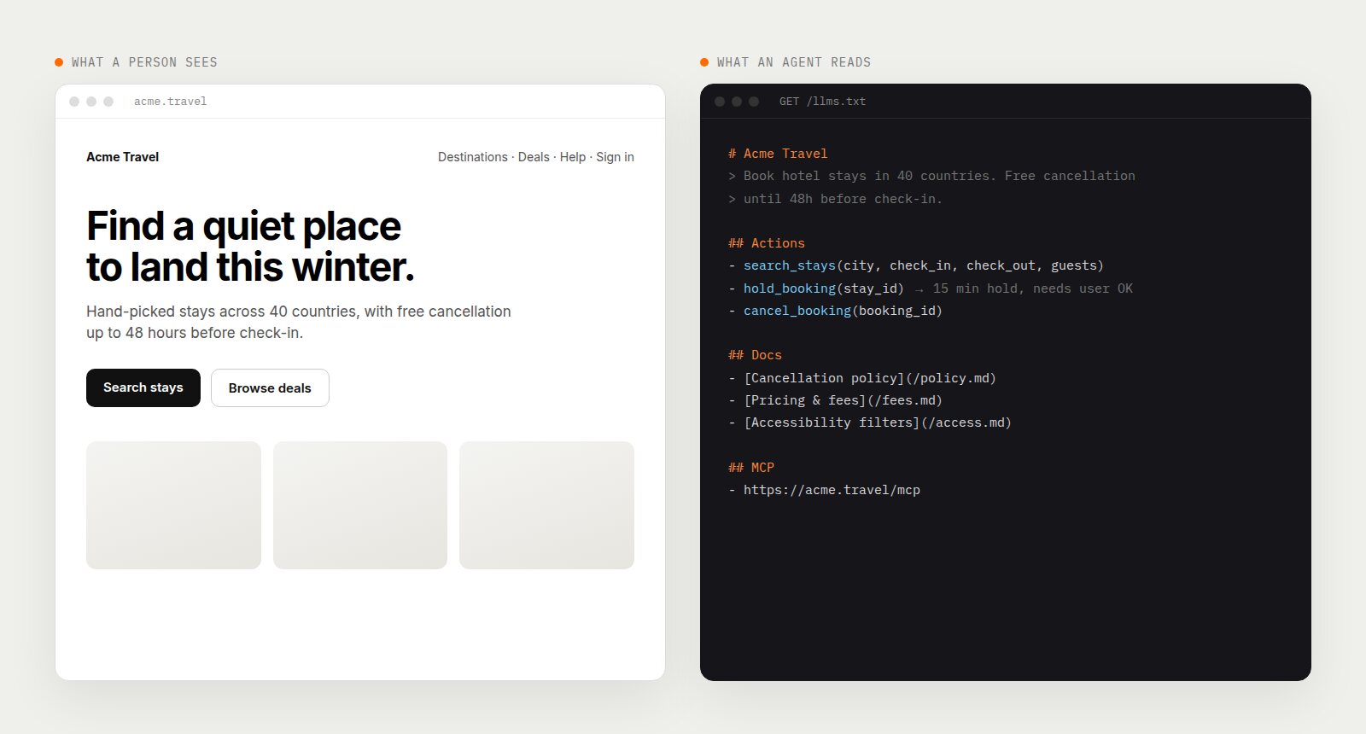Viewport: 1366px width, 734px height.
Task: Click the Sign in link
Action: (x=615, y=157)
